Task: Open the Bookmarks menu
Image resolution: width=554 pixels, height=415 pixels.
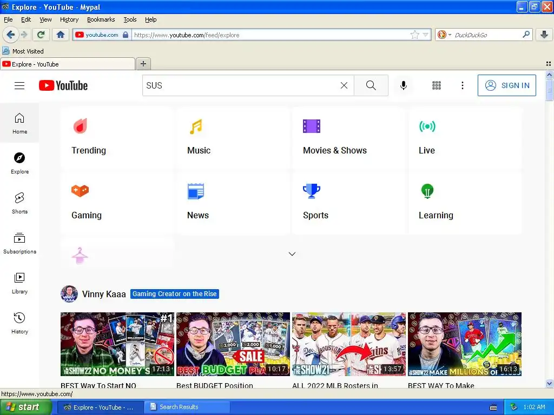Action: click(101, 19)
